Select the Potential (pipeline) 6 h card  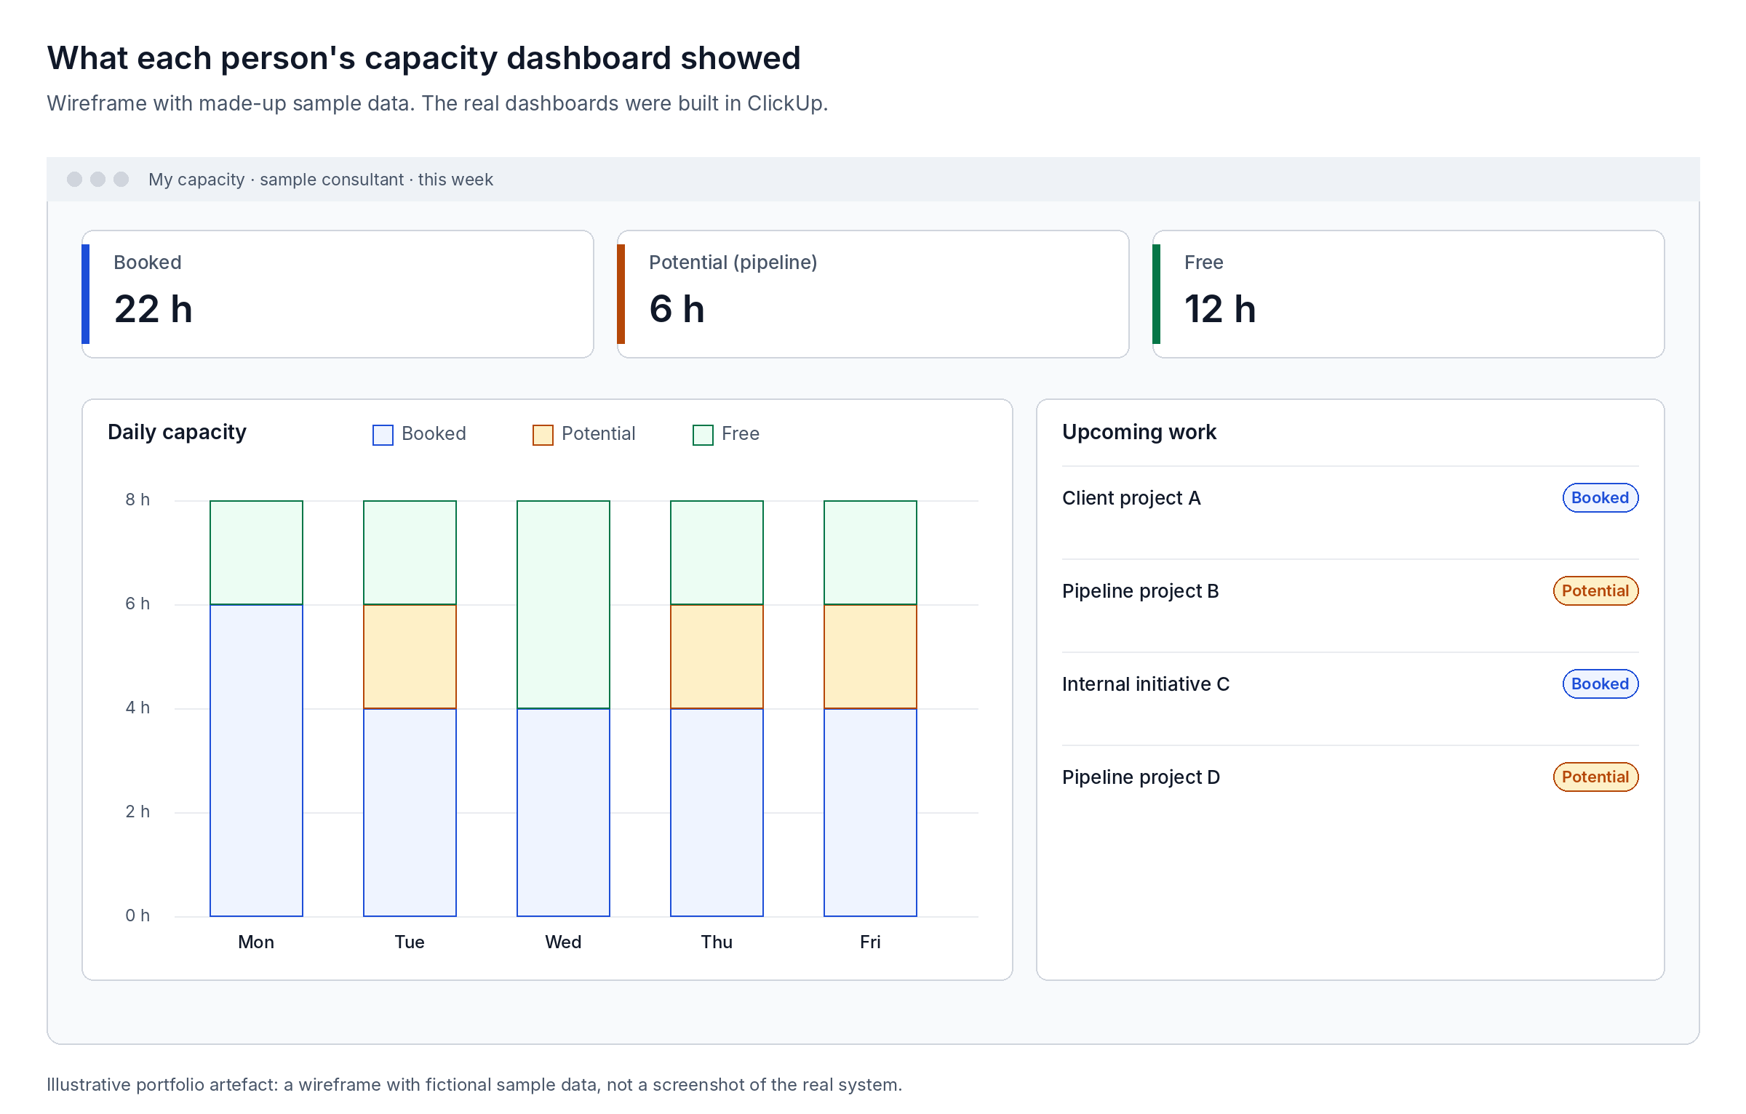tap(873, 294)
